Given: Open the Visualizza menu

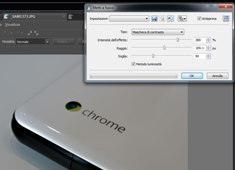Looking at the screenshot, I should click(x=13, y=25).
